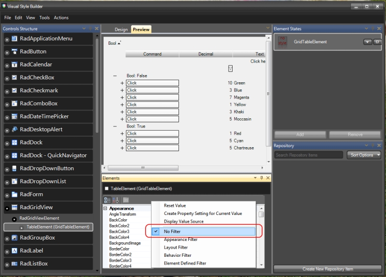Click the RadDock - QuickNavigator icon

coord(14,155)
